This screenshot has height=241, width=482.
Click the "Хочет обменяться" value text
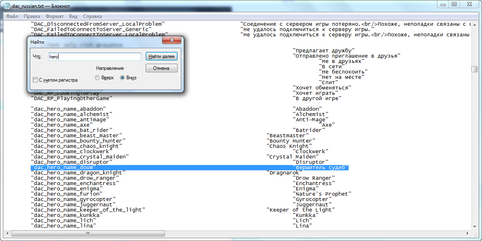coord(322,88)
